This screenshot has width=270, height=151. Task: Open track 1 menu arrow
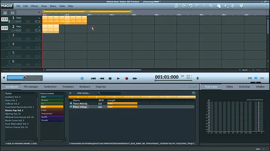pos(39,18)
